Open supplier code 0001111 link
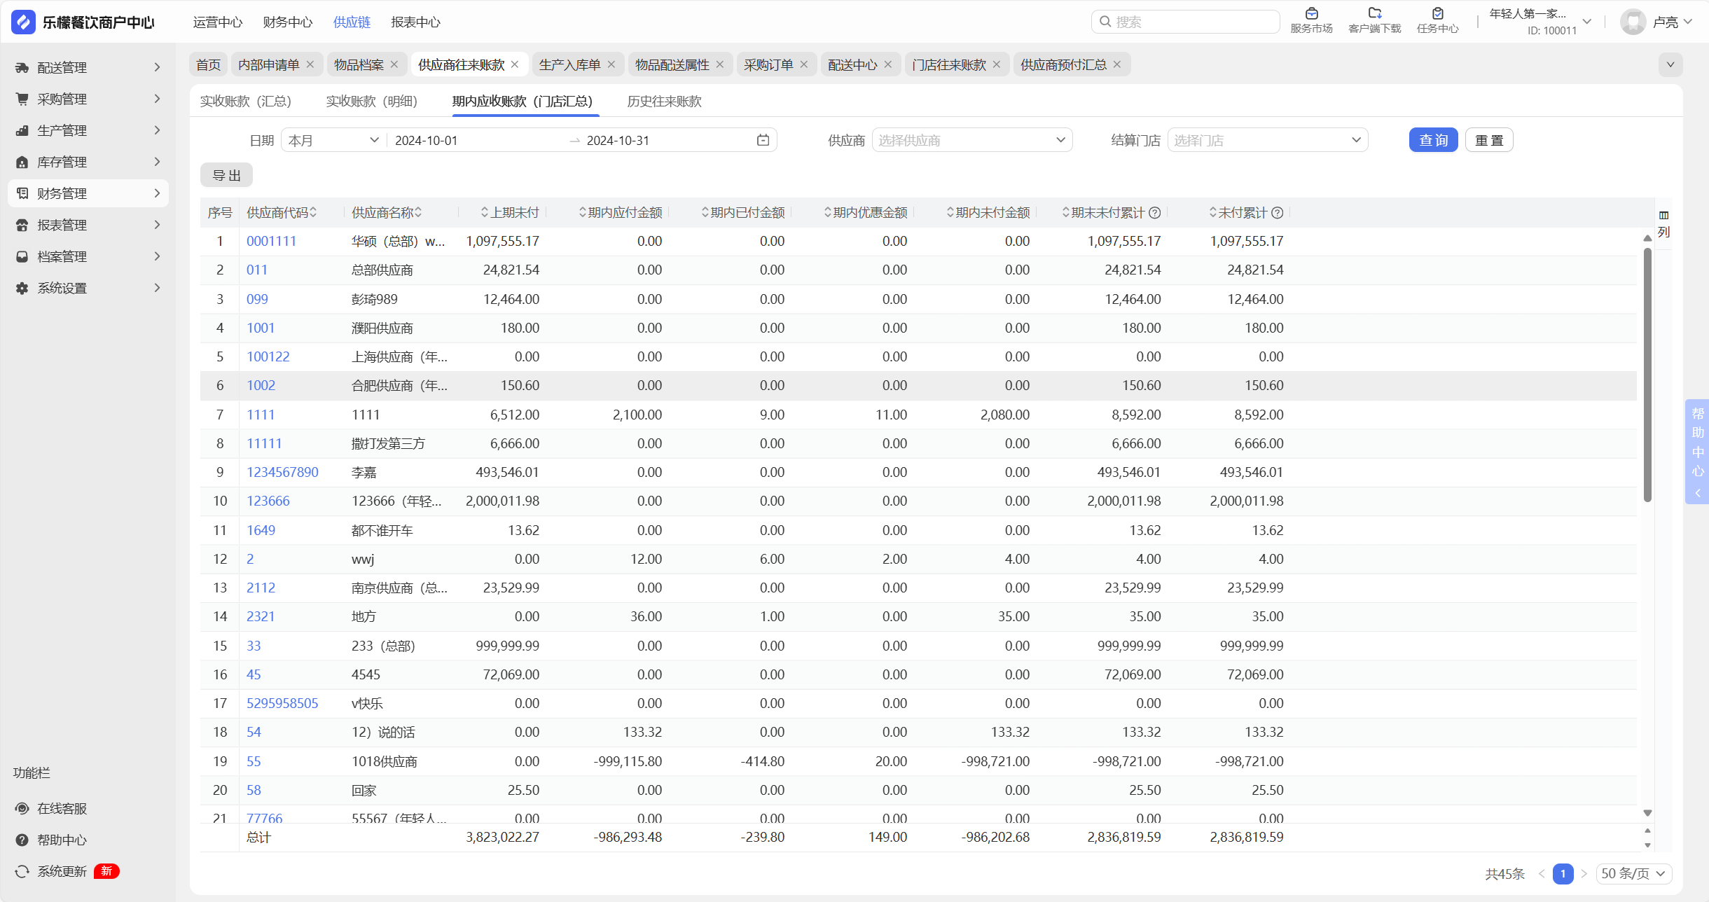This screenshot has height=902, width=1709. [x=271, y=241]
